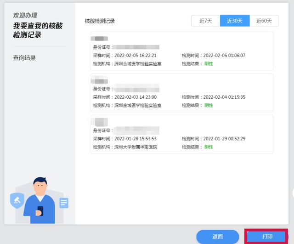Click the 返回 button

coord(217,237)
